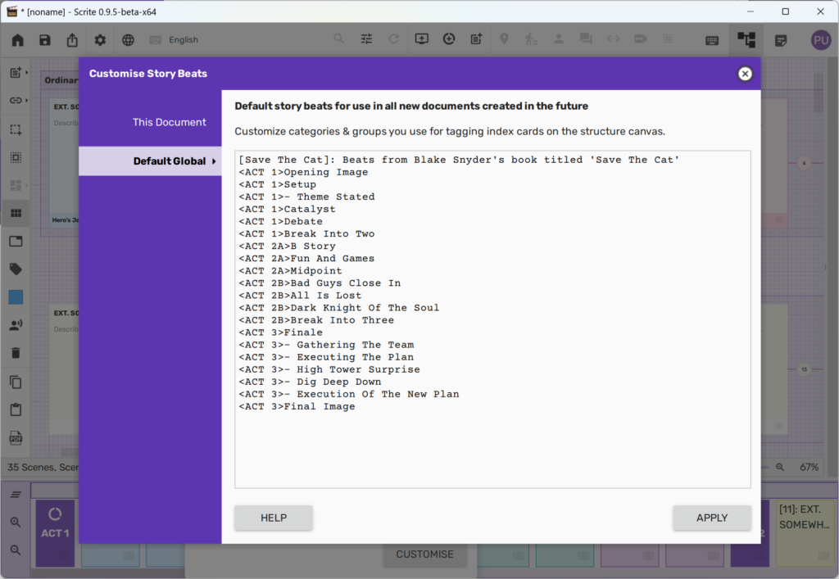Click the layout options sidebar icon

(16, 185)
